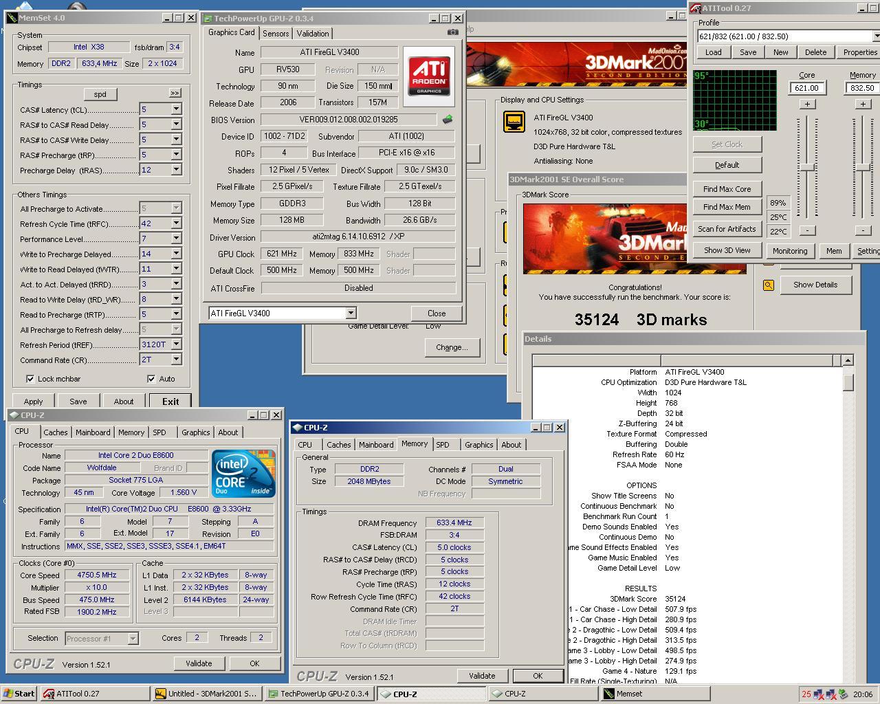The image size is (880, 704).
Task: Open the Refresh Period (tREF) dropdown
Action: tap(176, 344)
